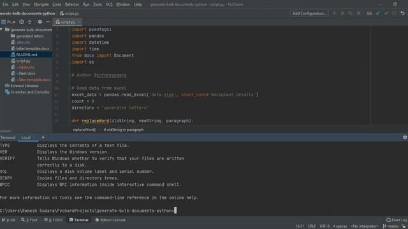Open the Edit menu
Screen dimensions: 408x229
(x=15, y=4)
